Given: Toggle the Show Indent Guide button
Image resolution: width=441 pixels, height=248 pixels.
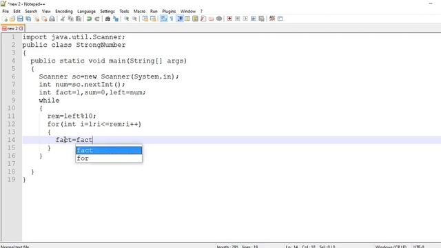Looking at the screenshot, I should click(180, 19).
